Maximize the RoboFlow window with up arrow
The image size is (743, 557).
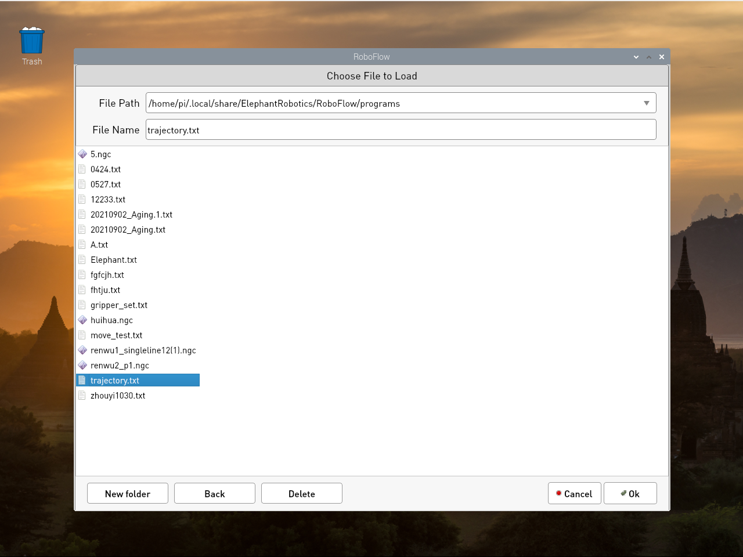pos(649,57)
